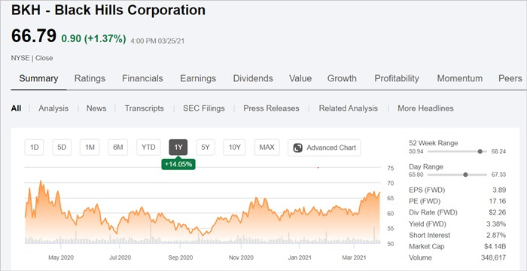Select the 10Y chart range

pyautogui.click(x=235, y=148)
